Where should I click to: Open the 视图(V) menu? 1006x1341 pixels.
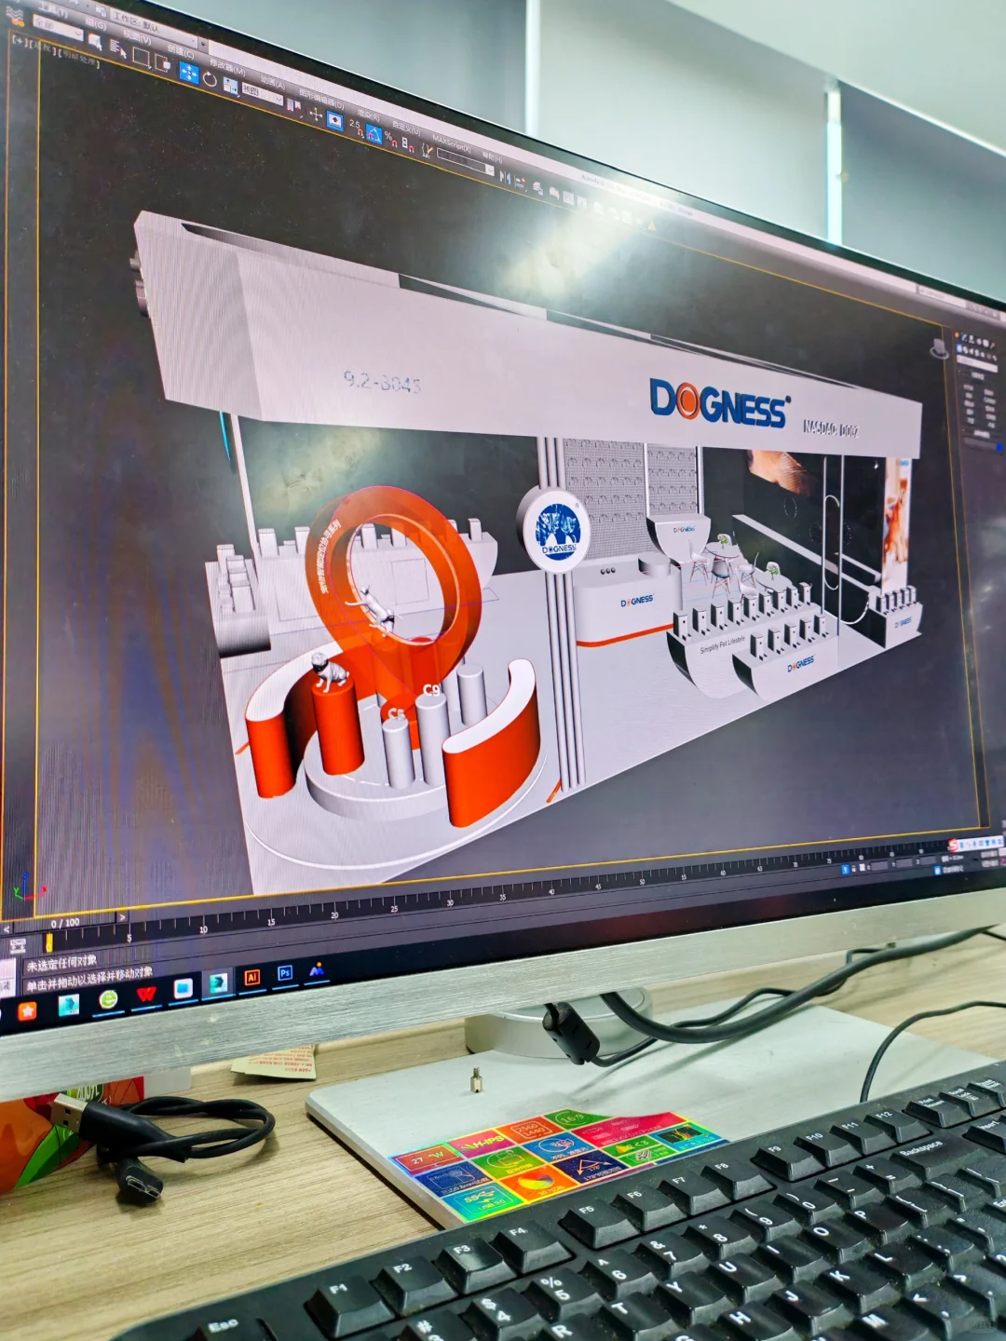(x=137, y=37)
